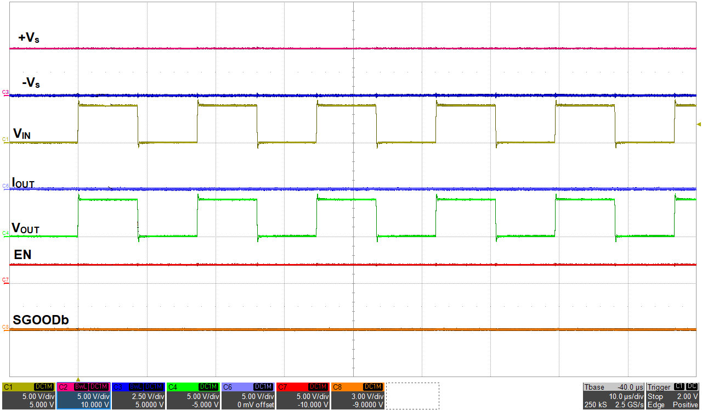Image resolution: width=702 pixels, height=410 pixels.
Task: Click the green C4 channel descriptor
Action: coord(193,396)
